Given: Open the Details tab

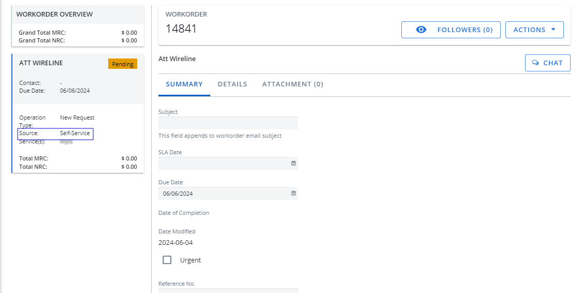Looking at the screenshot, I should tap(232, 84).
